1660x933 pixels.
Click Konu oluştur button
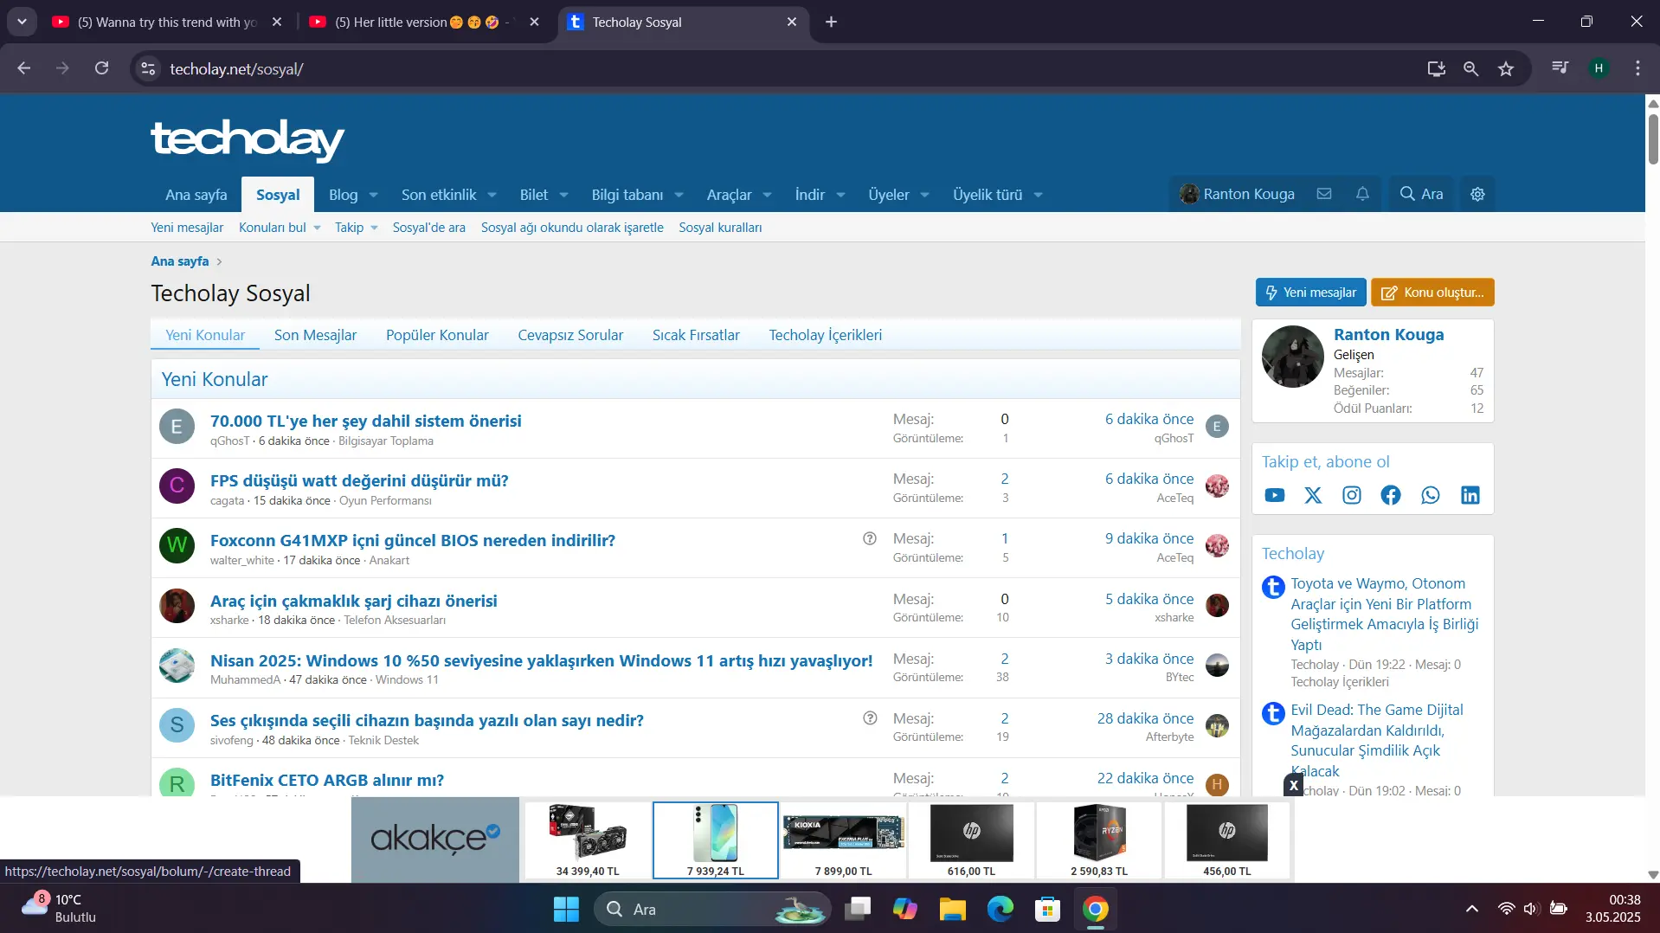click(1432, 293)
